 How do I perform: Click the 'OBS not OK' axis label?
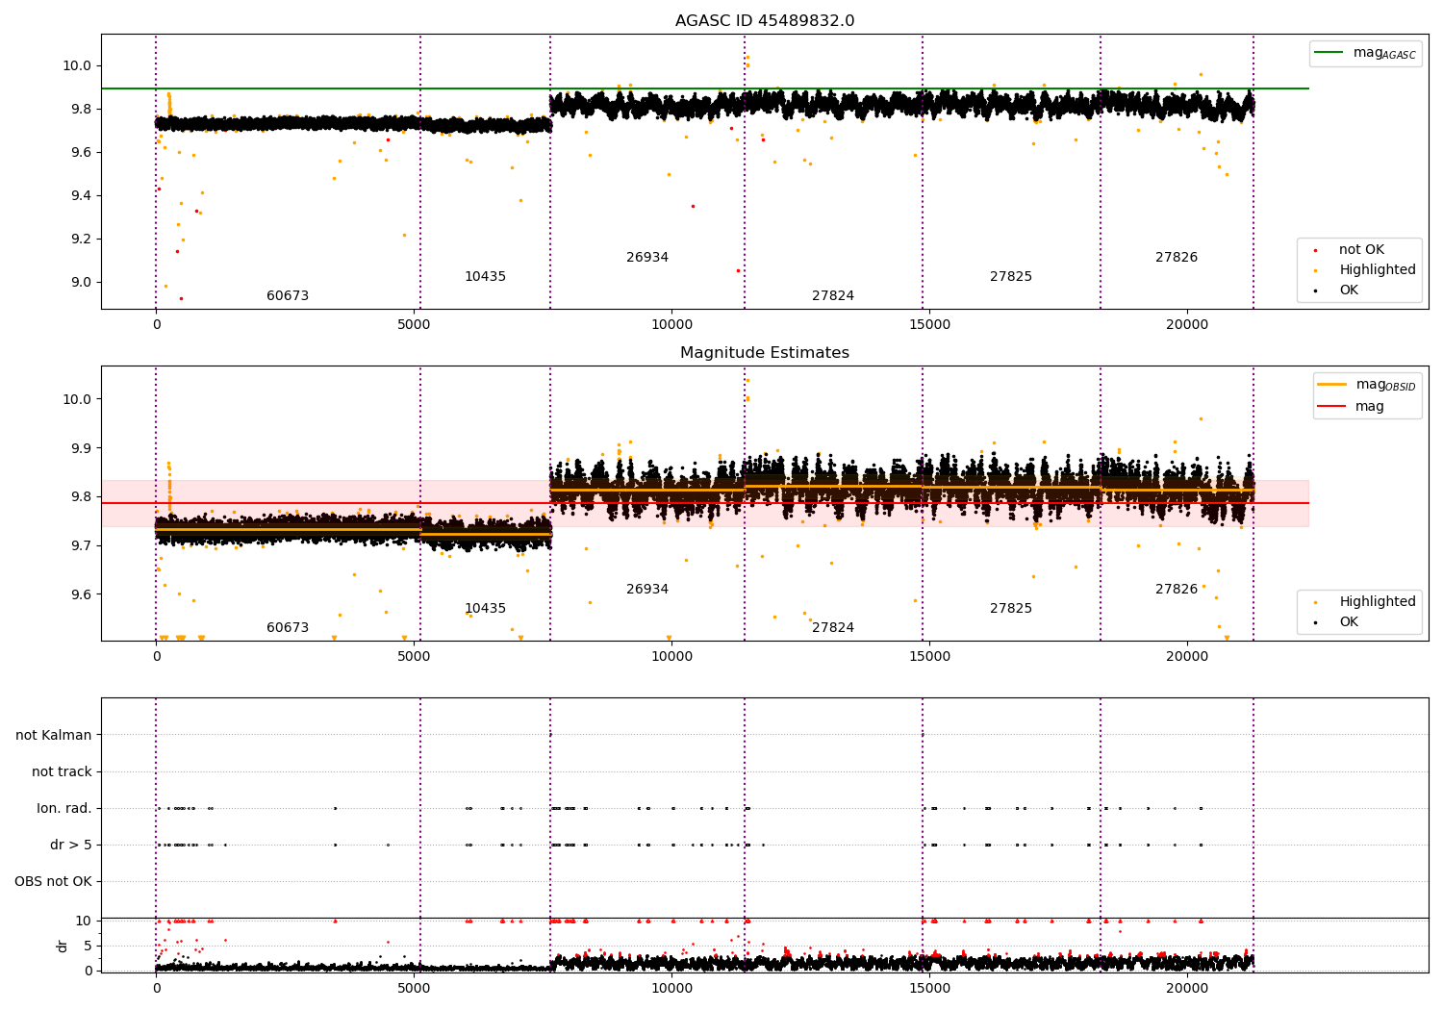click(x=53, y=882)
